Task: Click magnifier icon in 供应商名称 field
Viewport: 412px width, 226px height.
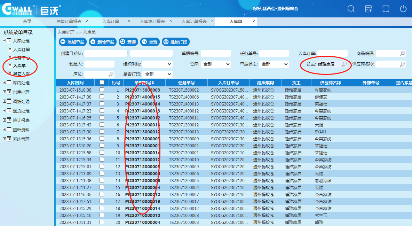Action: click(x=402, y=64)
